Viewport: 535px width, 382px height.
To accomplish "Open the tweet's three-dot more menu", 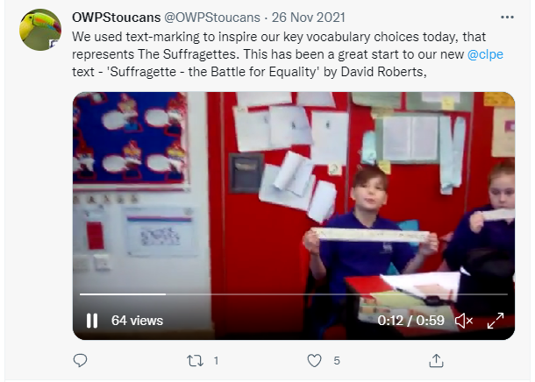I will 507,17.
